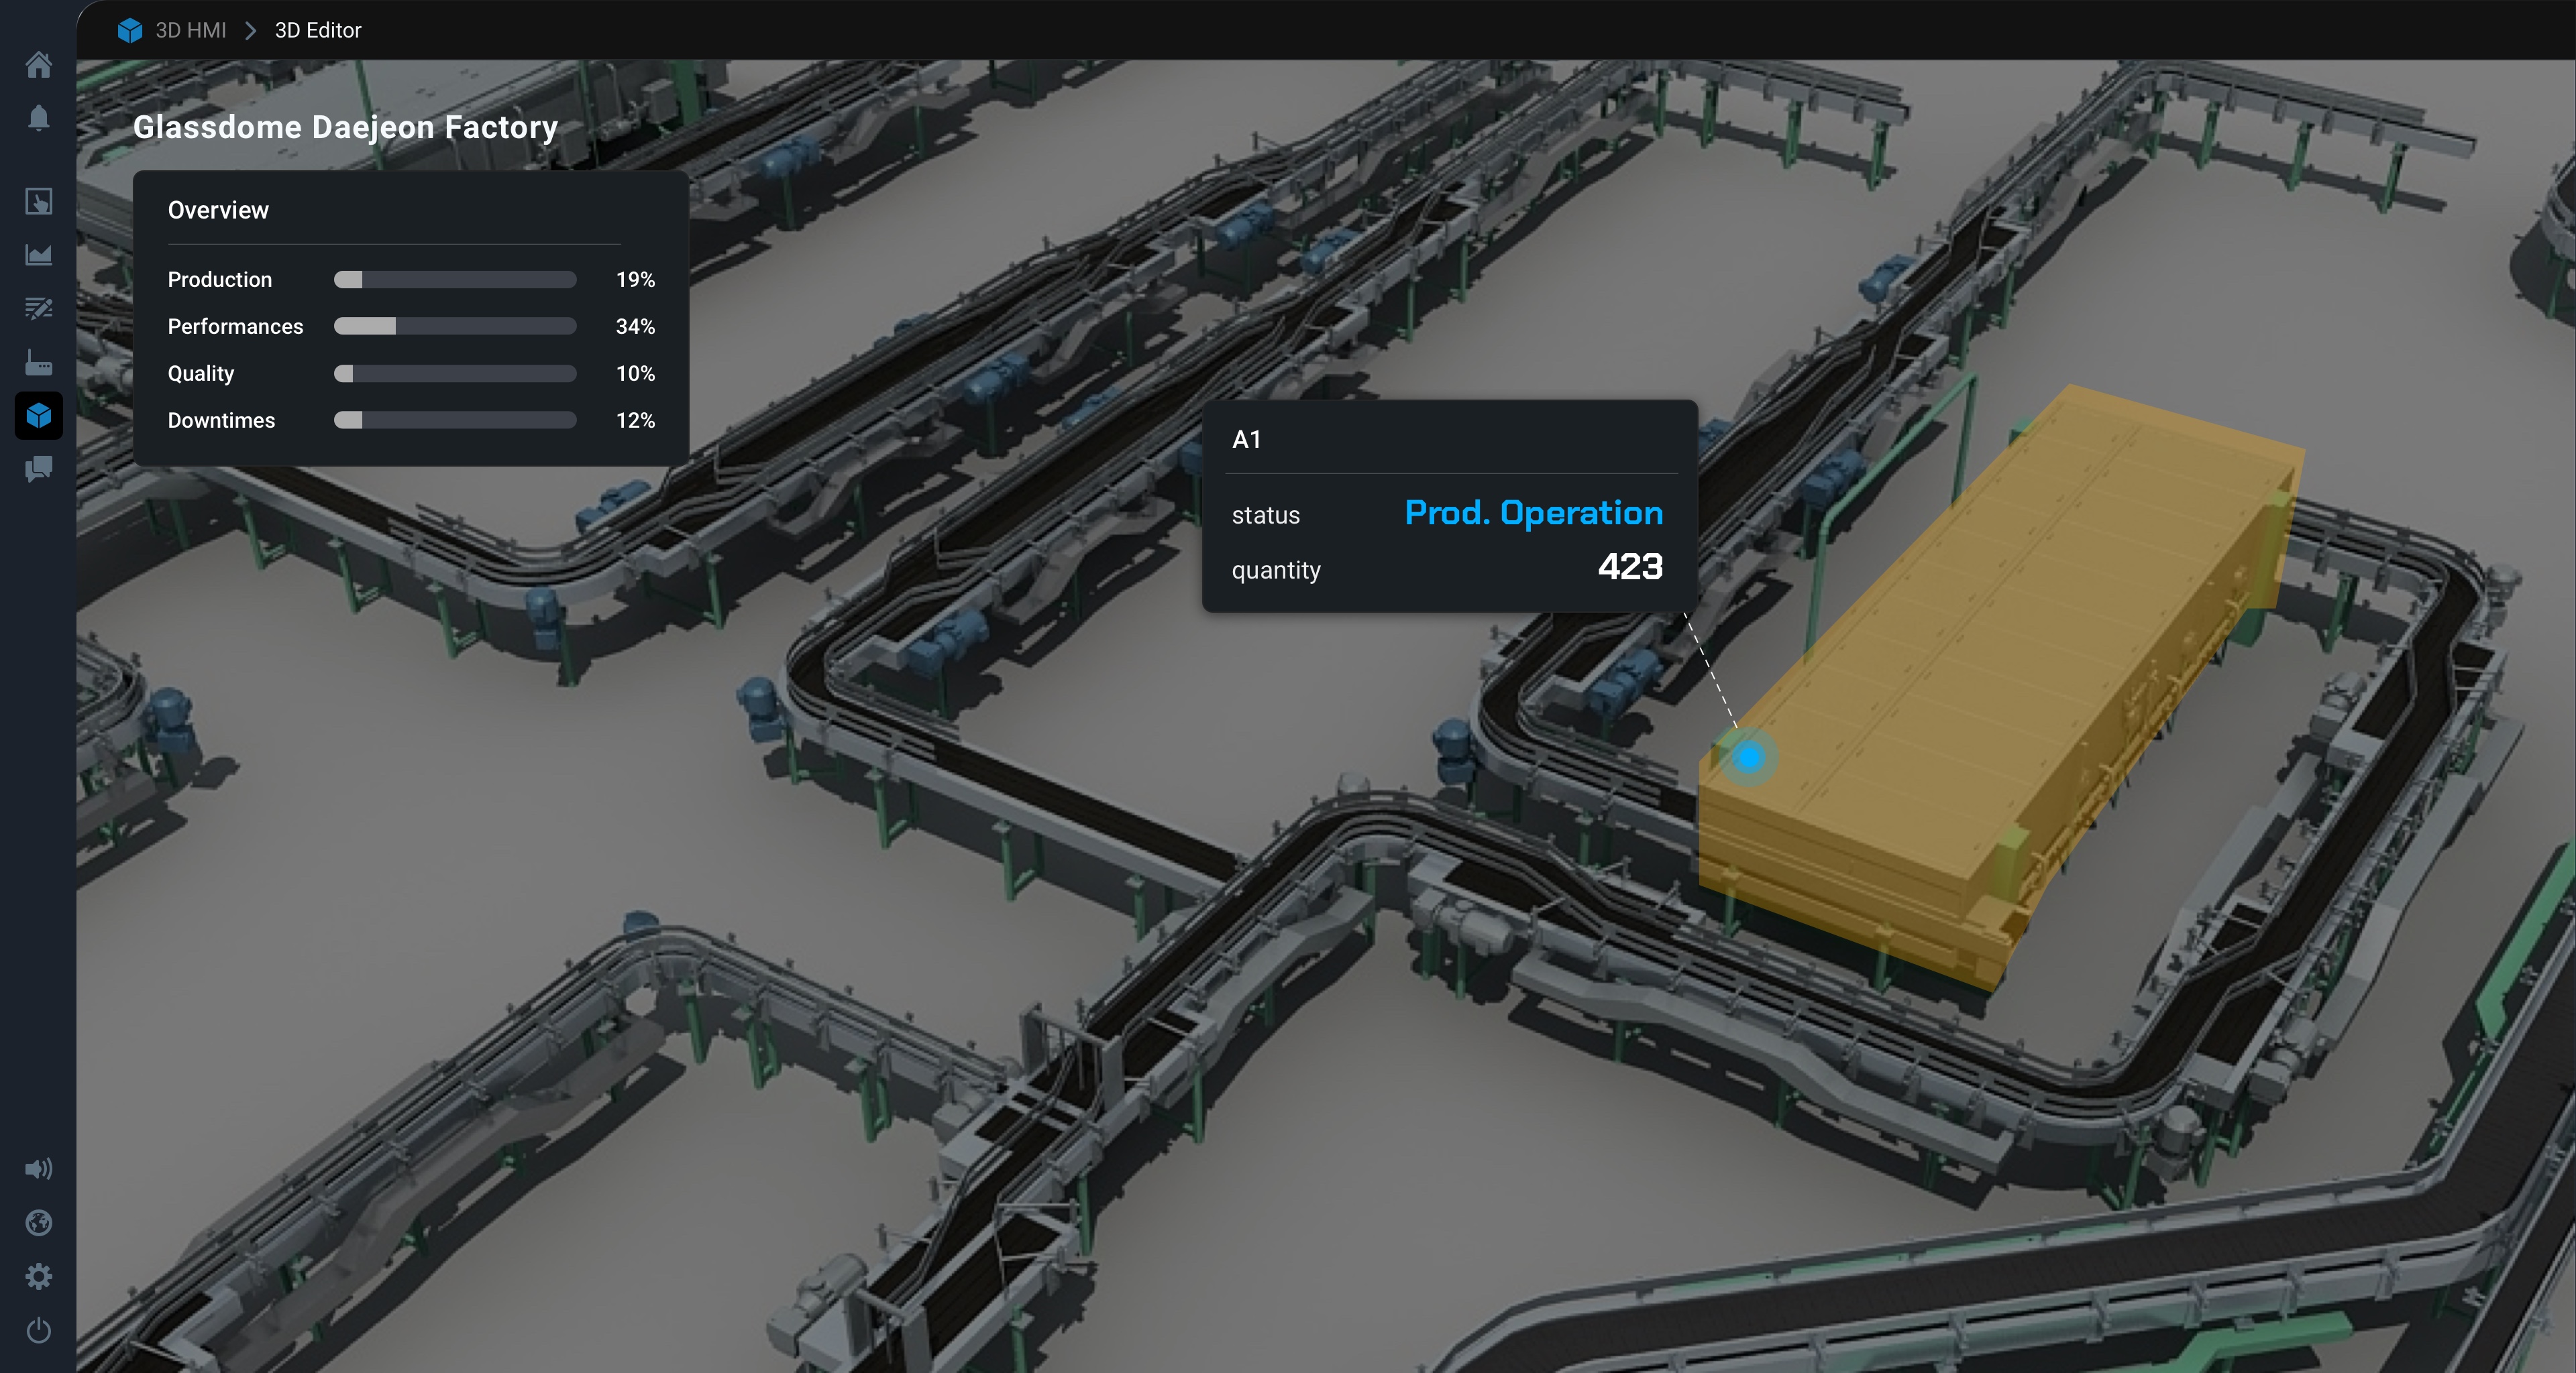The height and width of the screenshot is (1373, 2576).
Task: Click the Production label
Action: (220, 280)
